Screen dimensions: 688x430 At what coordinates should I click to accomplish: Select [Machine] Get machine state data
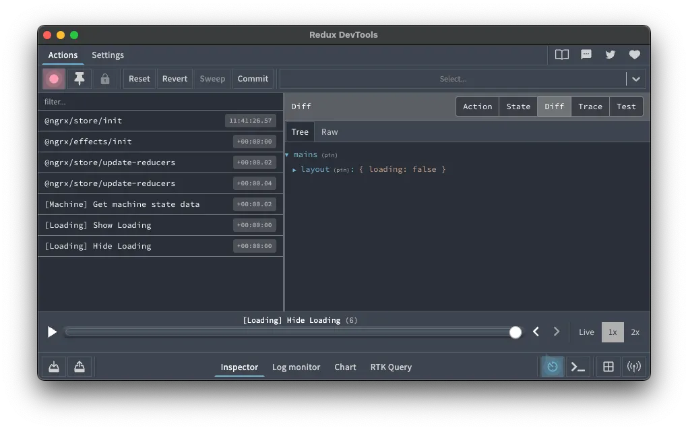pyautogui.click(x=160, y=204)
